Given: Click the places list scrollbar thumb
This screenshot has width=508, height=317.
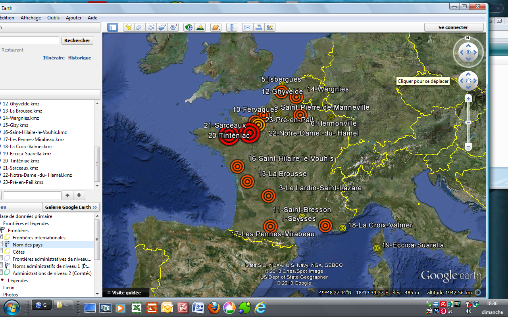Looking at the screenshot, I should click(x=97, y=164).
